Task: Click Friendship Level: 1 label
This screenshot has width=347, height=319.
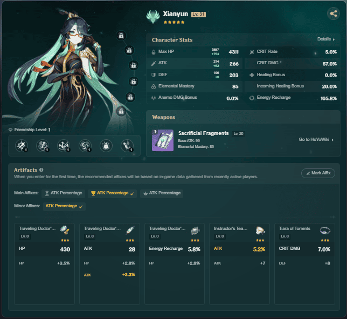Action: click(x=32, y=130)
